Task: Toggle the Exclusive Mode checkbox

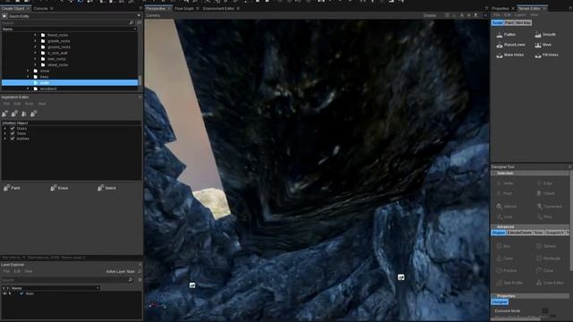Action: pyautogui.click(x=545, y=310)
